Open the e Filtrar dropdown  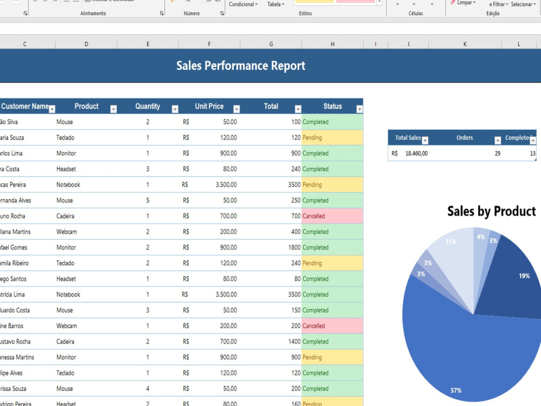[499, 4]
